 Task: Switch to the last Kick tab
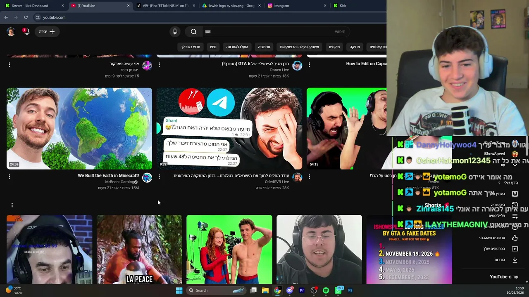(x=358, y=6)
